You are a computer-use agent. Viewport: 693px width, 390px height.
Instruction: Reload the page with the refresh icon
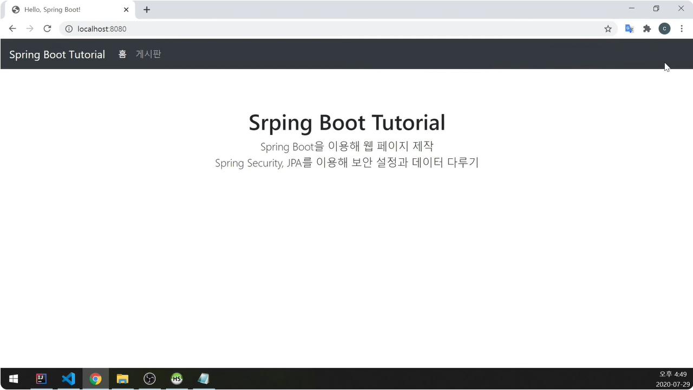[47, 29]
